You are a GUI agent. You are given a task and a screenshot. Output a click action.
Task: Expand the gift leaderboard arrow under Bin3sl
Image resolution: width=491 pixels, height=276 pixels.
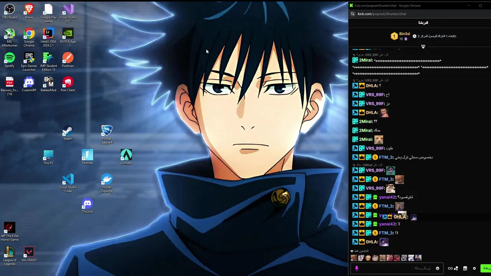(x=423, y=46)
